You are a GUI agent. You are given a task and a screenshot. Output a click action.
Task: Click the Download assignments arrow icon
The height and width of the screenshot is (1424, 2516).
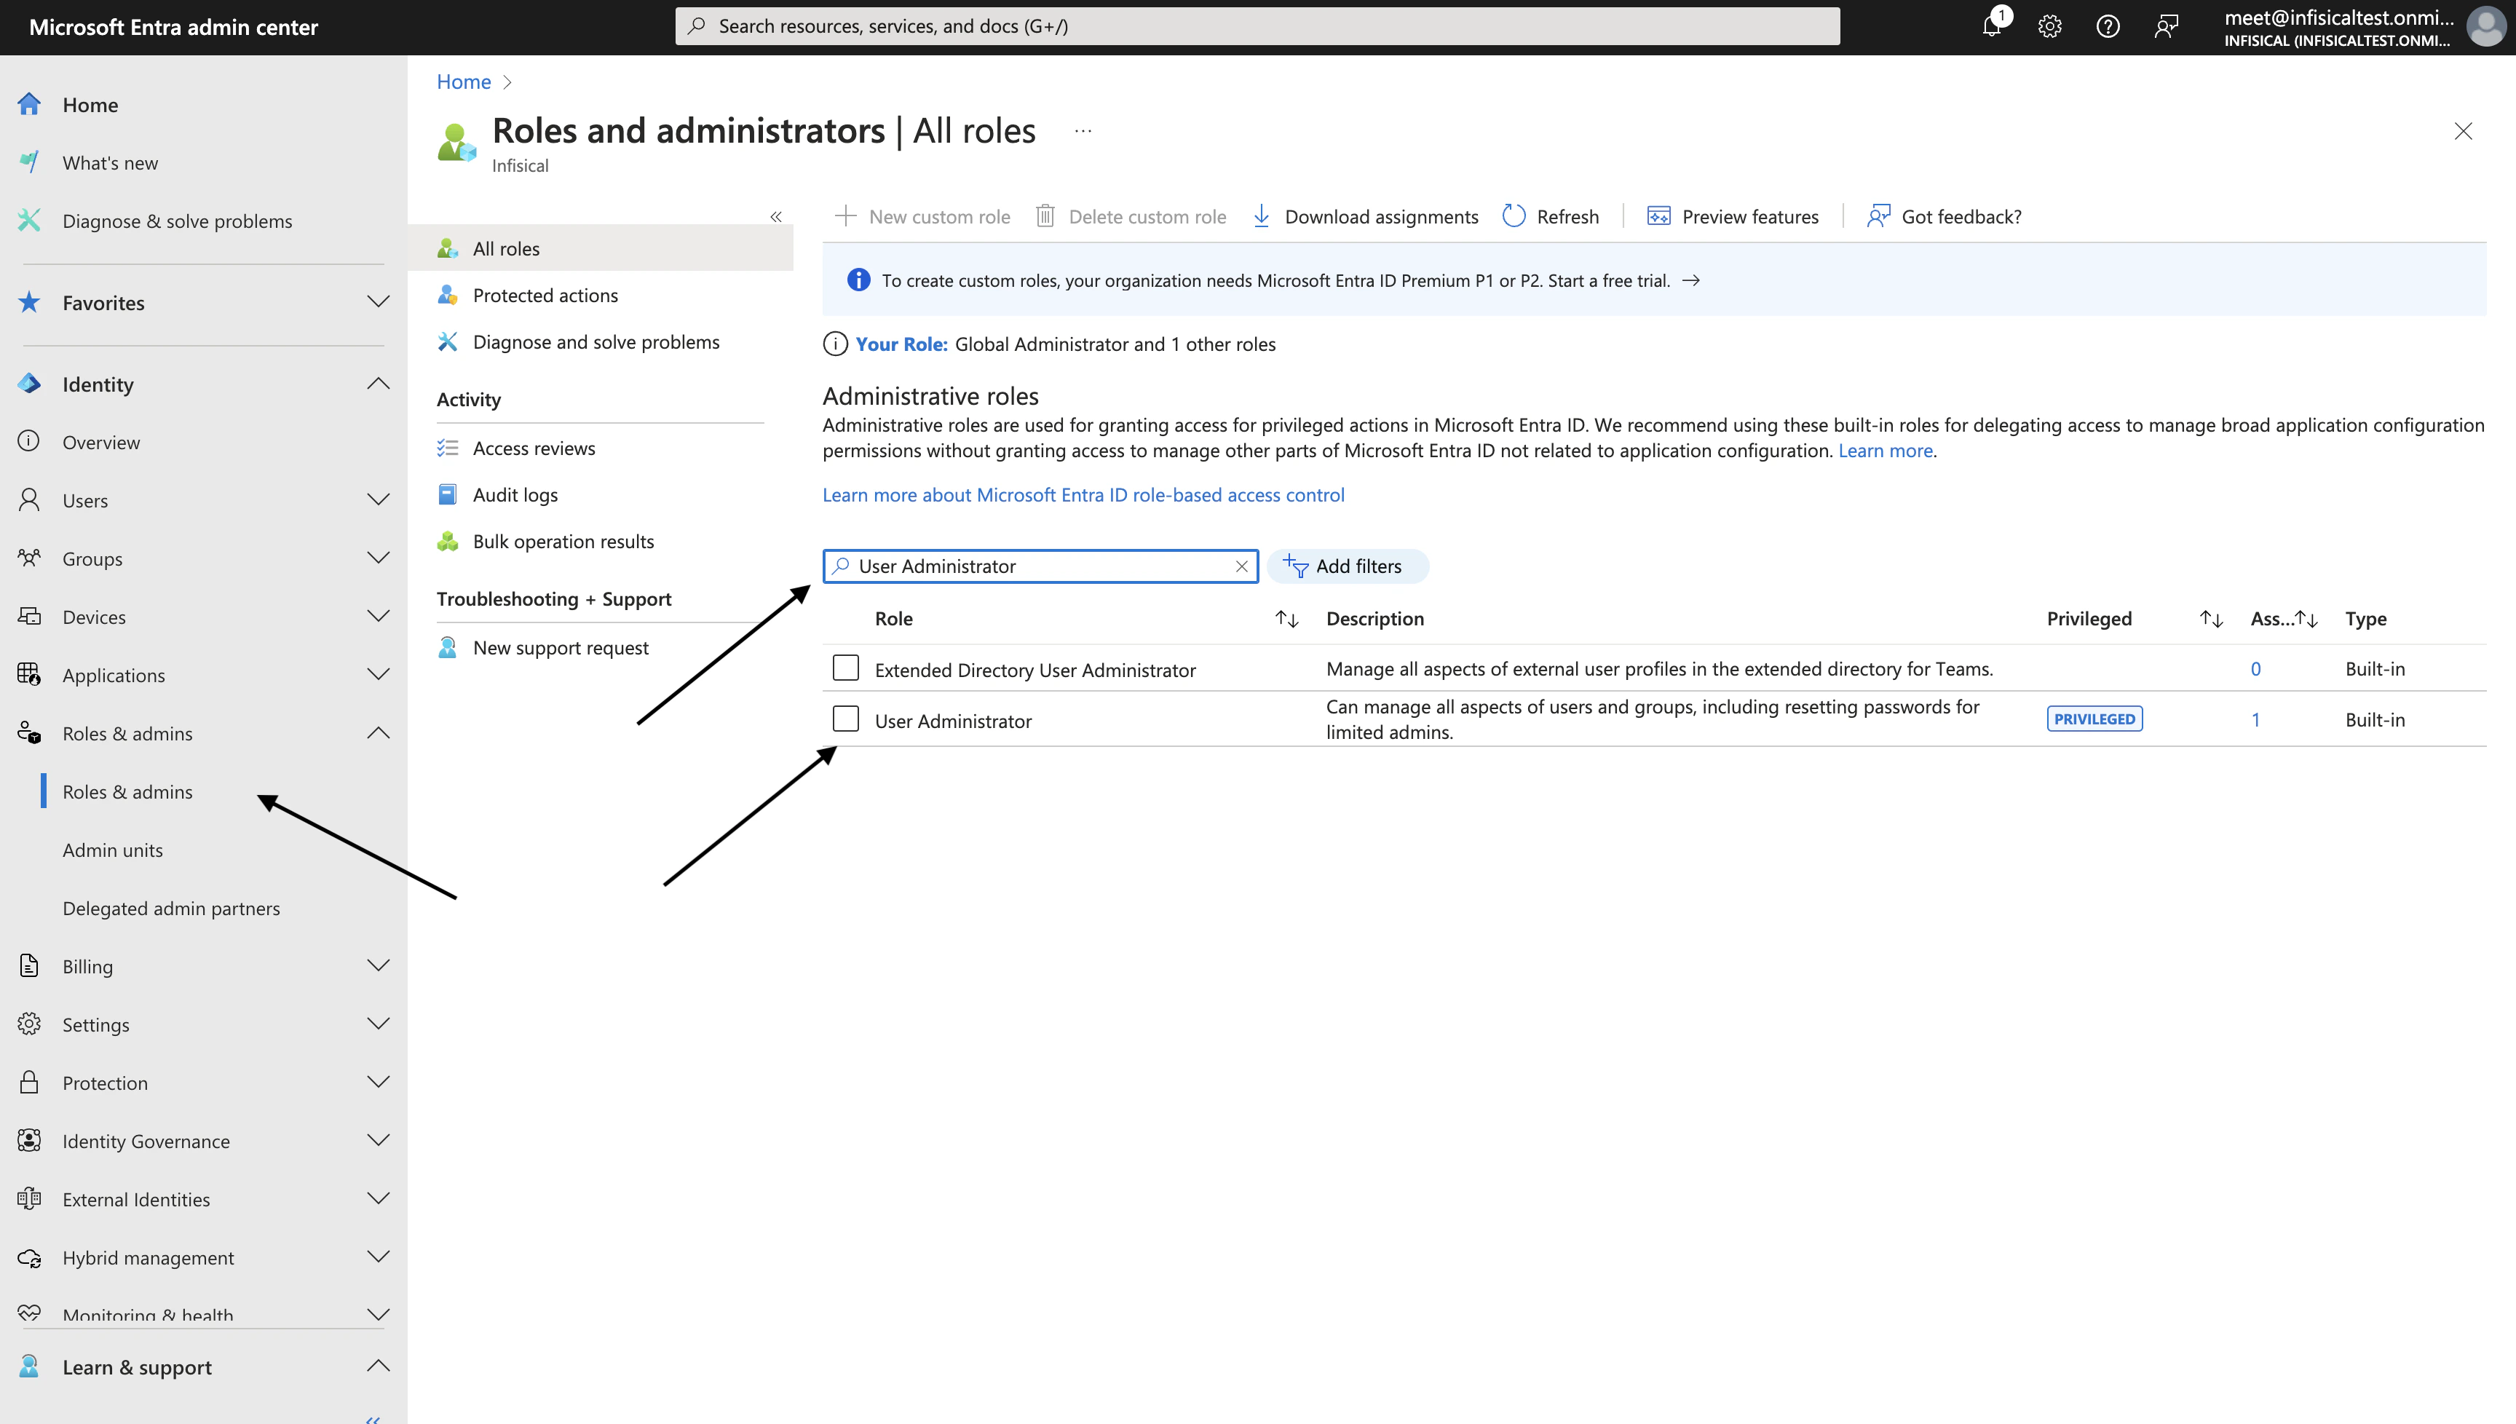click(1262, 216)
